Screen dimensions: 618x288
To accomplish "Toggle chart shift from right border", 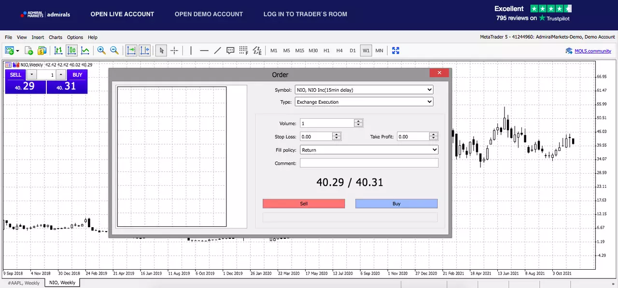I will pos(144,50).
